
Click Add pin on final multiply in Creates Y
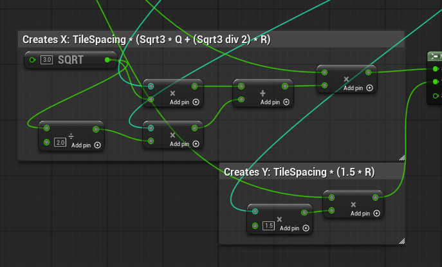[x=365, y=214]
